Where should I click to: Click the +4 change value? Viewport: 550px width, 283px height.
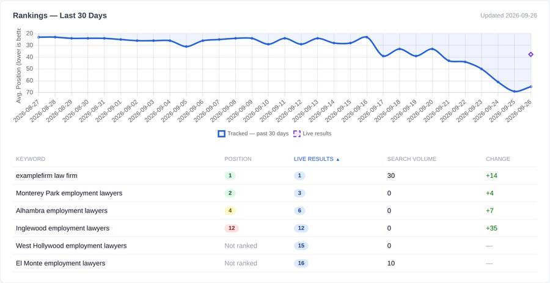(x=490, y=193)
